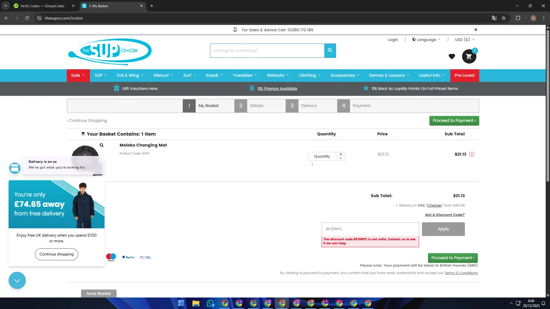Click the loyalty points star icon
The width and height of the screenshot is (550, 309).
pyautogui.click(x=366, y=88)
